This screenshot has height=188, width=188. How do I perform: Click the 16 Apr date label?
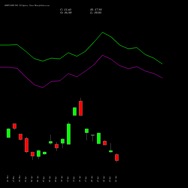click(x=80, y=179)
